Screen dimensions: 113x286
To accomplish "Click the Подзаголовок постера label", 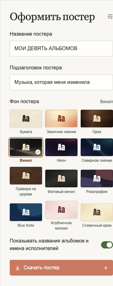I will click(36, 68).
